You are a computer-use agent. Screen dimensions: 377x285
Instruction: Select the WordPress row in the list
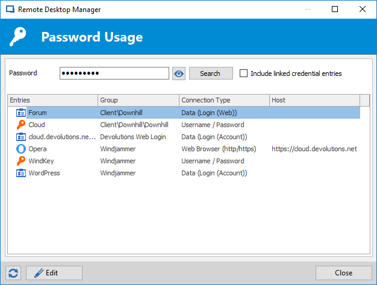184,173
